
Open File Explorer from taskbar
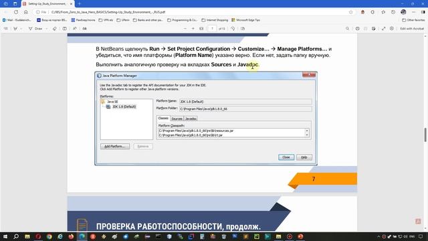point(27,236)
